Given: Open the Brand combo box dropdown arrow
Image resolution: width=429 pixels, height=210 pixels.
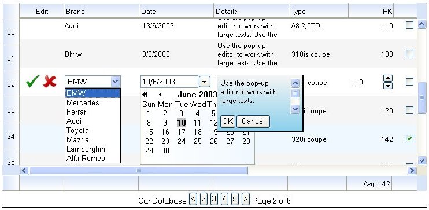Looking at the screenshot, I should pyautogui.click(x=116, y=82).
